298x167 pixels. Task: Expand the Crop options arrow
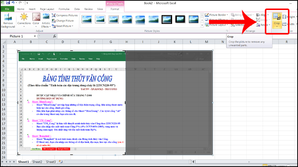pyautogui.click(x=276, y=27)
